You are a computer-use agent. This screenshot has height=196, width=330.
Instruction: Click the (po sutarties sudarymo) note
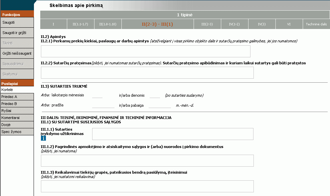[x=184, y=95]
